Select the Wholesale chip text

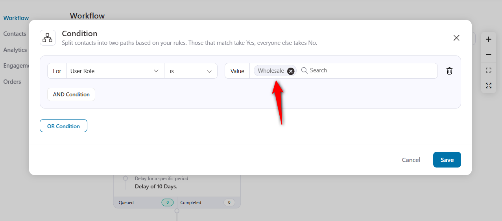click(x=271, y=71)
